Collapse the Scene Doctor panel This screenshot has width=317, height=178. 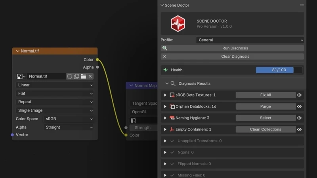point(162,5)
